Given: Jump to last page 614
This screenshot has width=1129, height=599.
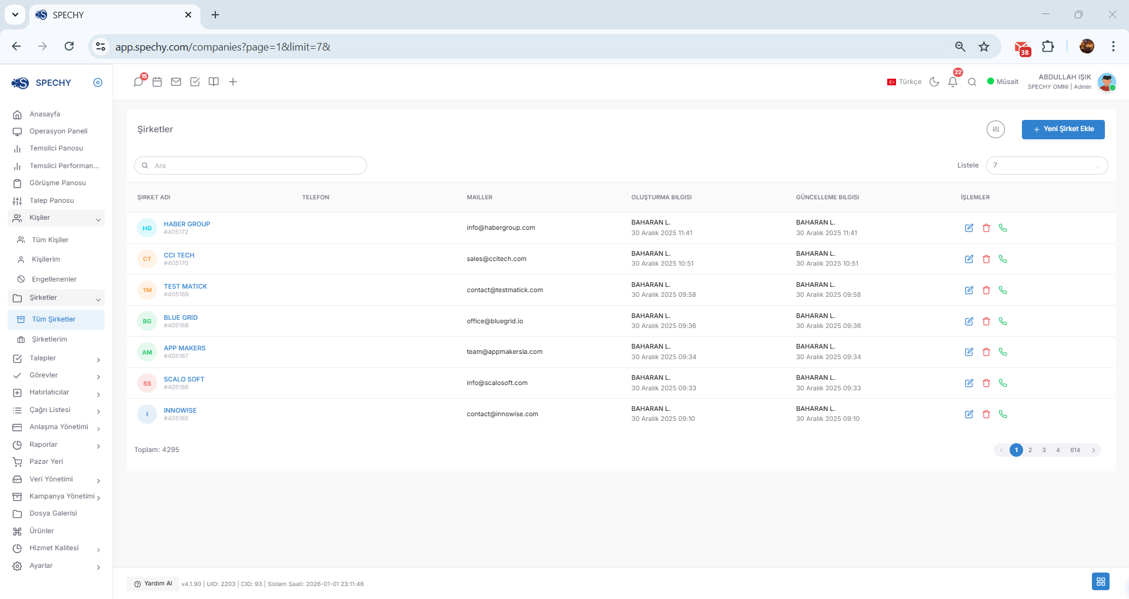Looking at the screenshot, I should 1075,450.
